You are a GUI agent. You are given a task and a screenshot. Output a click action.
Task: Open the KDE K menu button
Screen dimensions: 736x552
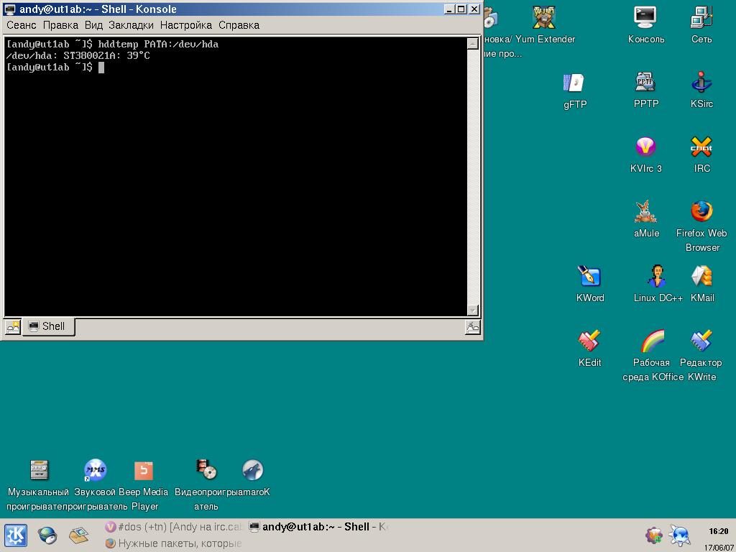[x=16, y=535]
